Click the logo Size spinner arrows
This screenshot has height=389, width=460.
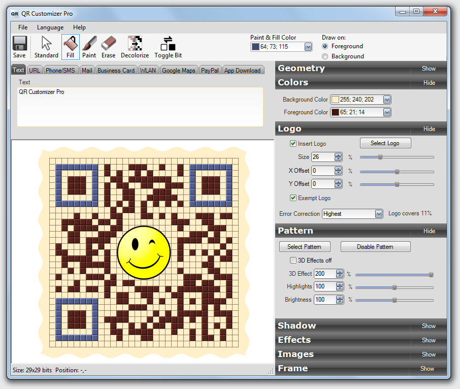338,157
